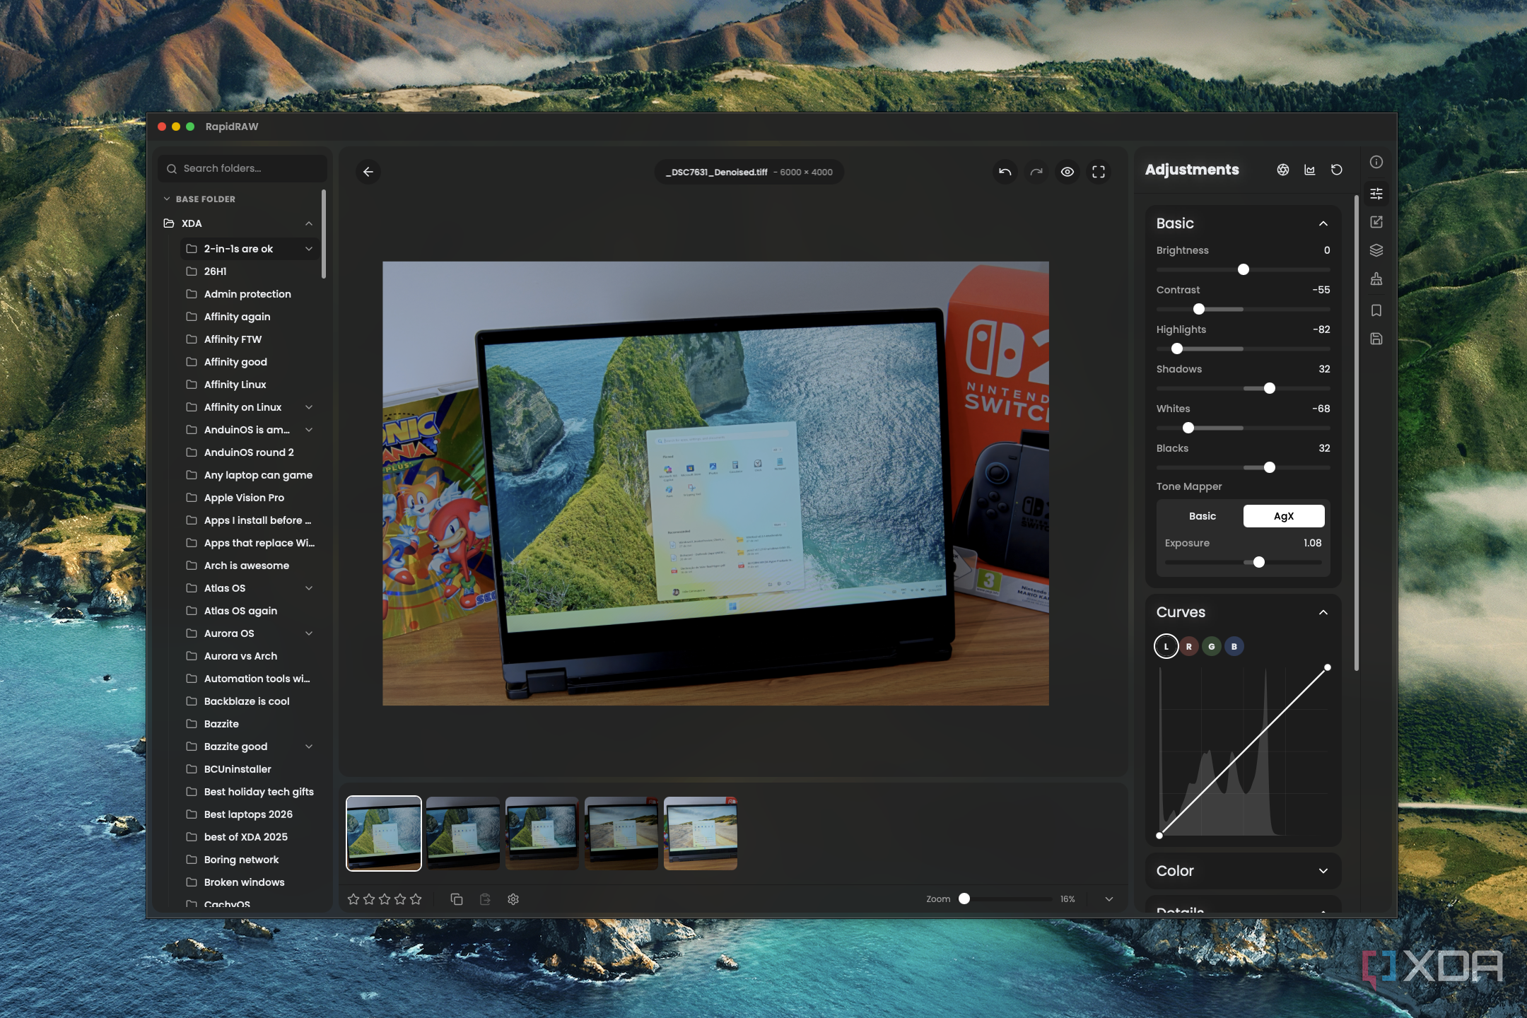
Task: Open the Affinity FTW folder
Action: pyautogui.click(x=249, y=339)
